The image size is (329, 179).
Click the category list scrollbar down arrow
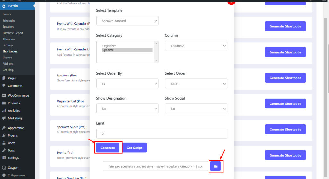point(156,61)
